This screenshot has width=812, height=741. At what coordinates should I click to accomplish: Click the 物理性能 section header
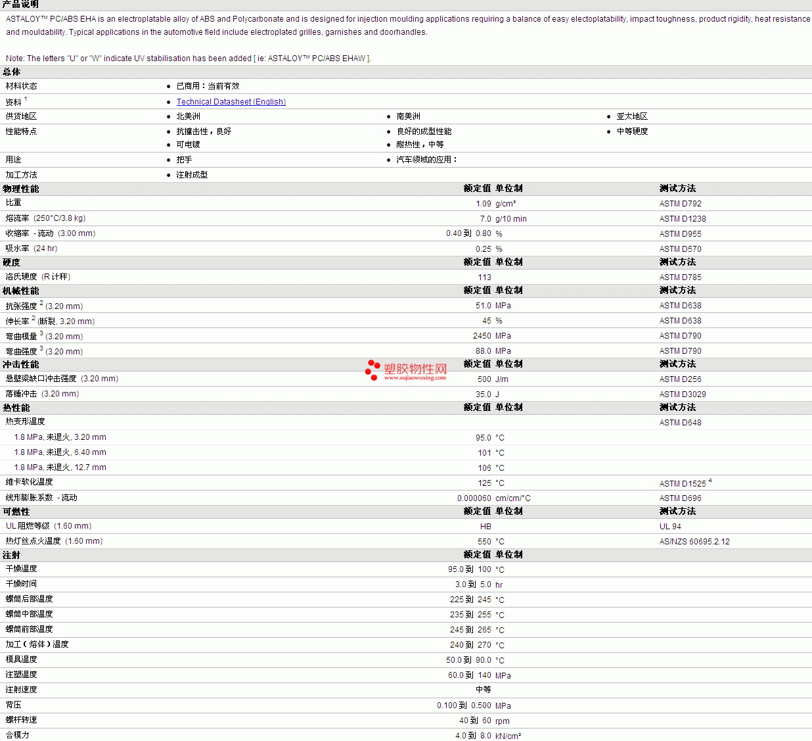point(21,189)
